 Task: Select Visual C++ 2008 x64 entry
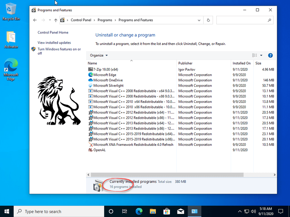pyautogui.click(x=134, y=91)
